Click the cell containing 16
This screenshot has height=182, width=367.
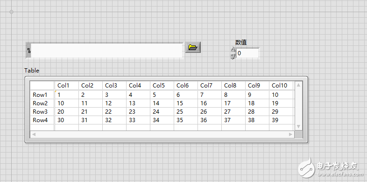(210, 103)
